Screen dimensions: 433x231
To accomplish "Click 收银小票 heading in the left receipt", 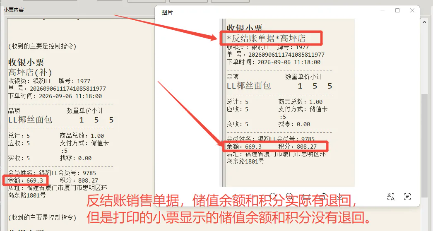I will (26, 62).
